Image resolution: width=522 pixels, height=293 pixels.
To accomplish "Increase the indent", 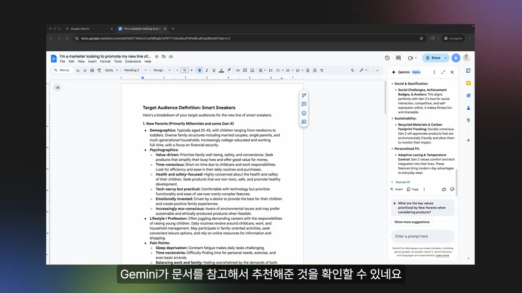I will [x=315, y=70].
